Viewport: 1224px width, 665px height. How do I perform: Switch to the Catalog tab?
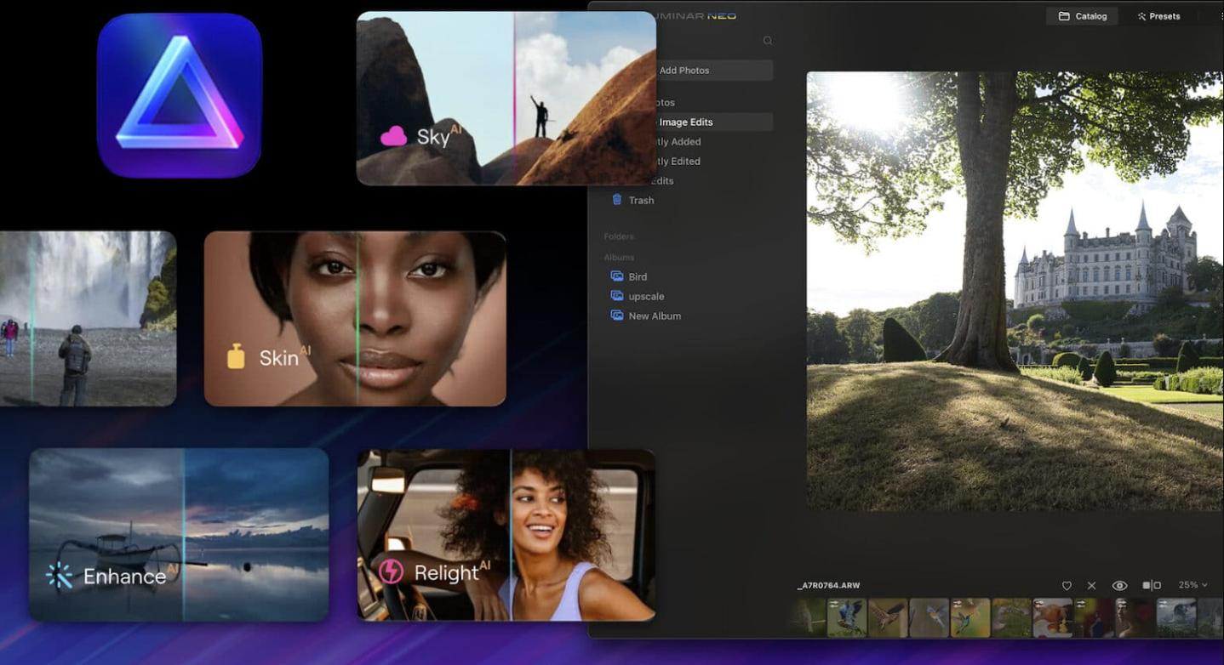click(x=1083, y=16)
